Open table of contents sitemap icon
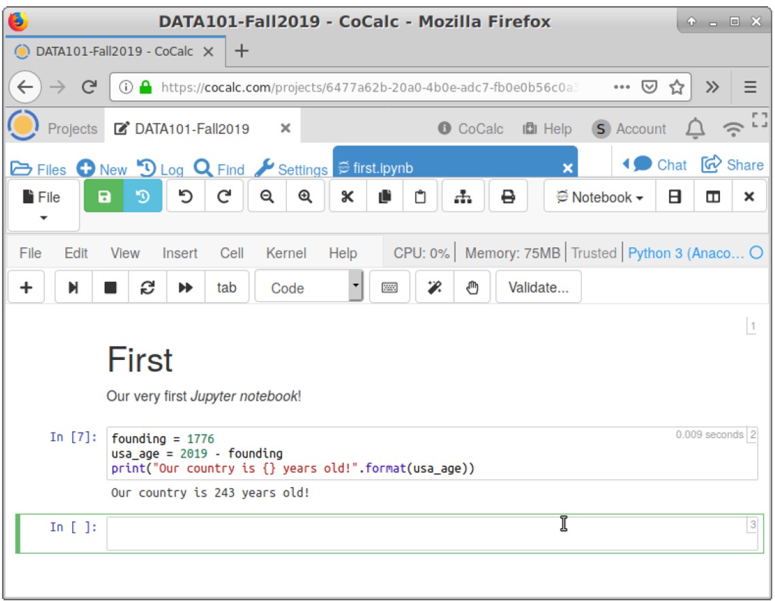775x601 pixels. coord(463,196)
